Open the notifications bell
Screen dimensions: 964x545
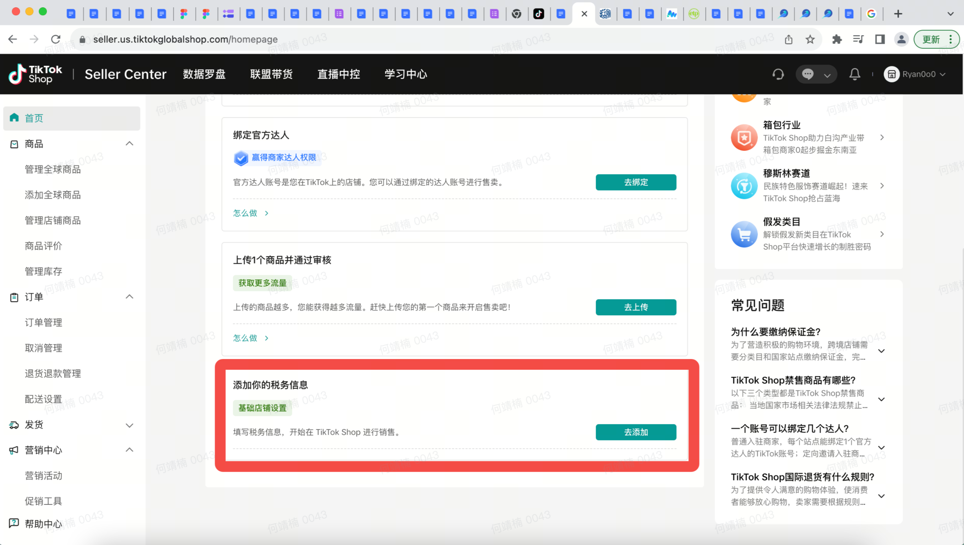(x=855, y=74)
